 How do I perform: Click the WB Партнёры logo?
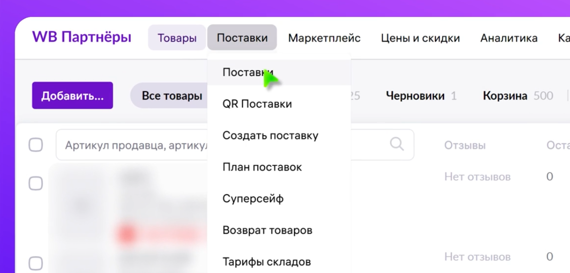[x=82, y=37]
